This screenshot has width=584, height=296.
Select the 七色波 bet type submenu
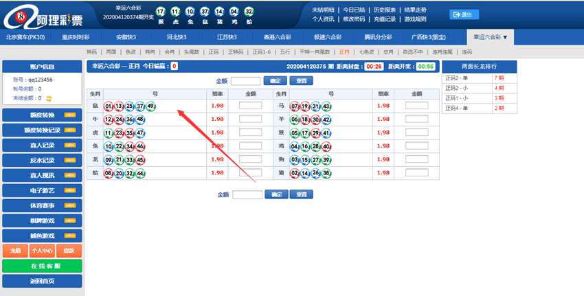(366, 52)
